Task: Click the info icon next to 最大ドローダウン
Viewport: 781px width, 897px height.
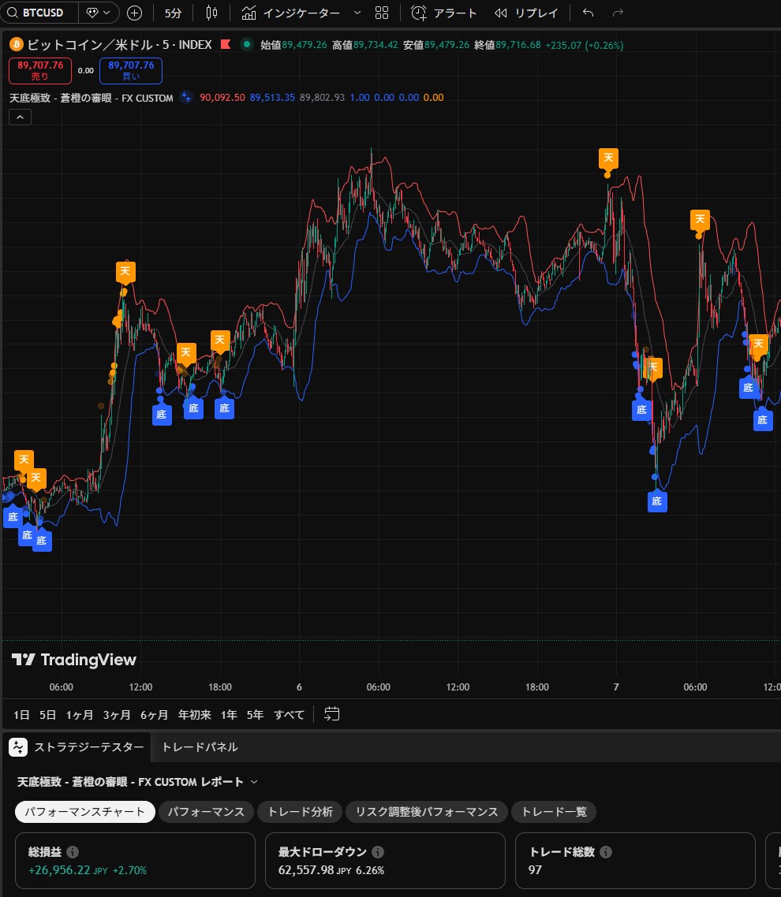Action: pos(378,852)
